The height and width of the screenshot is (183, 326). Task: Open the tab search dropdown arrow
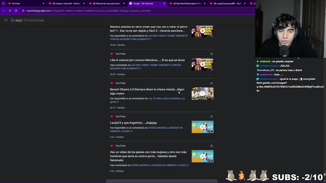coord(3,4)
